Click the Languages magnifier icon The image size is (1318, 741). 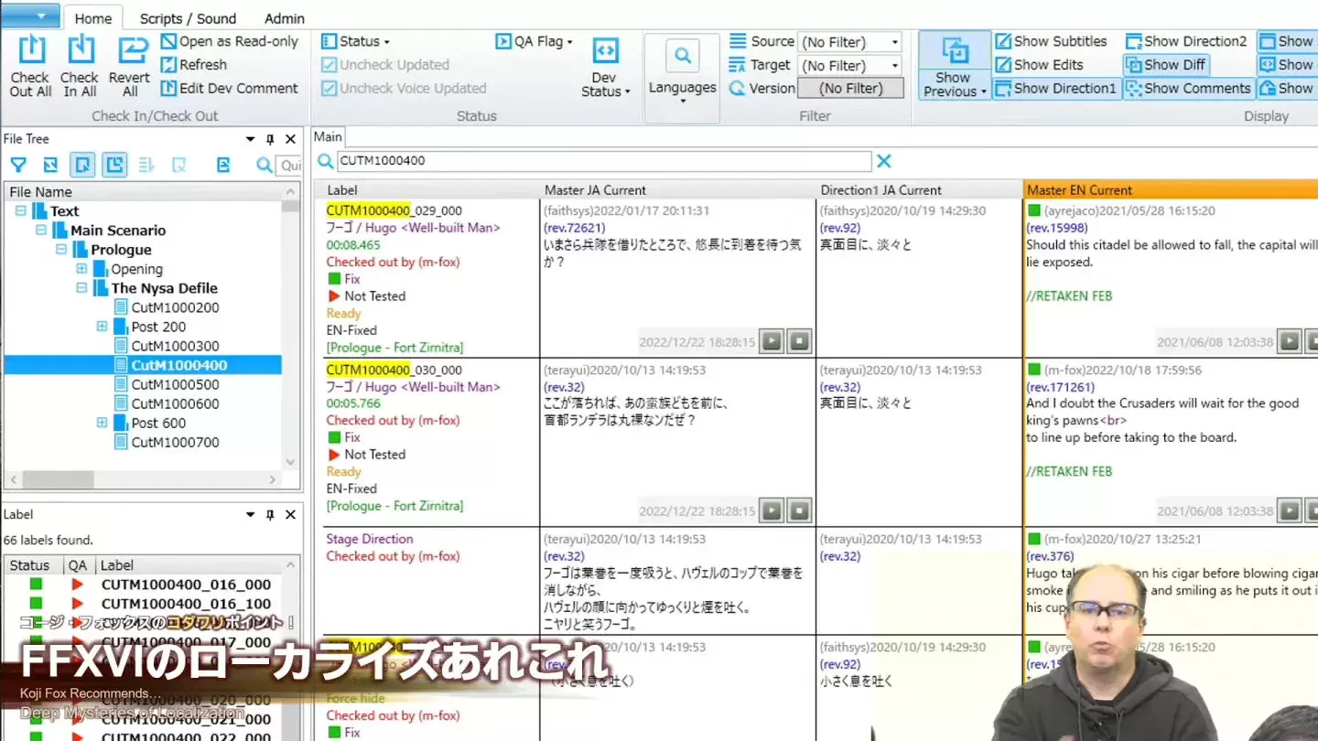(x=682, y=57)
